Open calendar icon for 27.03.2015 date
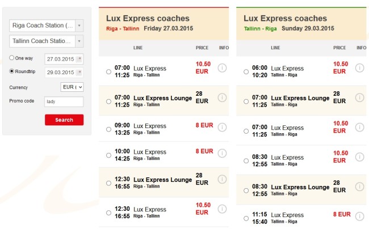Viewport: 369px width, 229px height. click(x=79, y=59)
